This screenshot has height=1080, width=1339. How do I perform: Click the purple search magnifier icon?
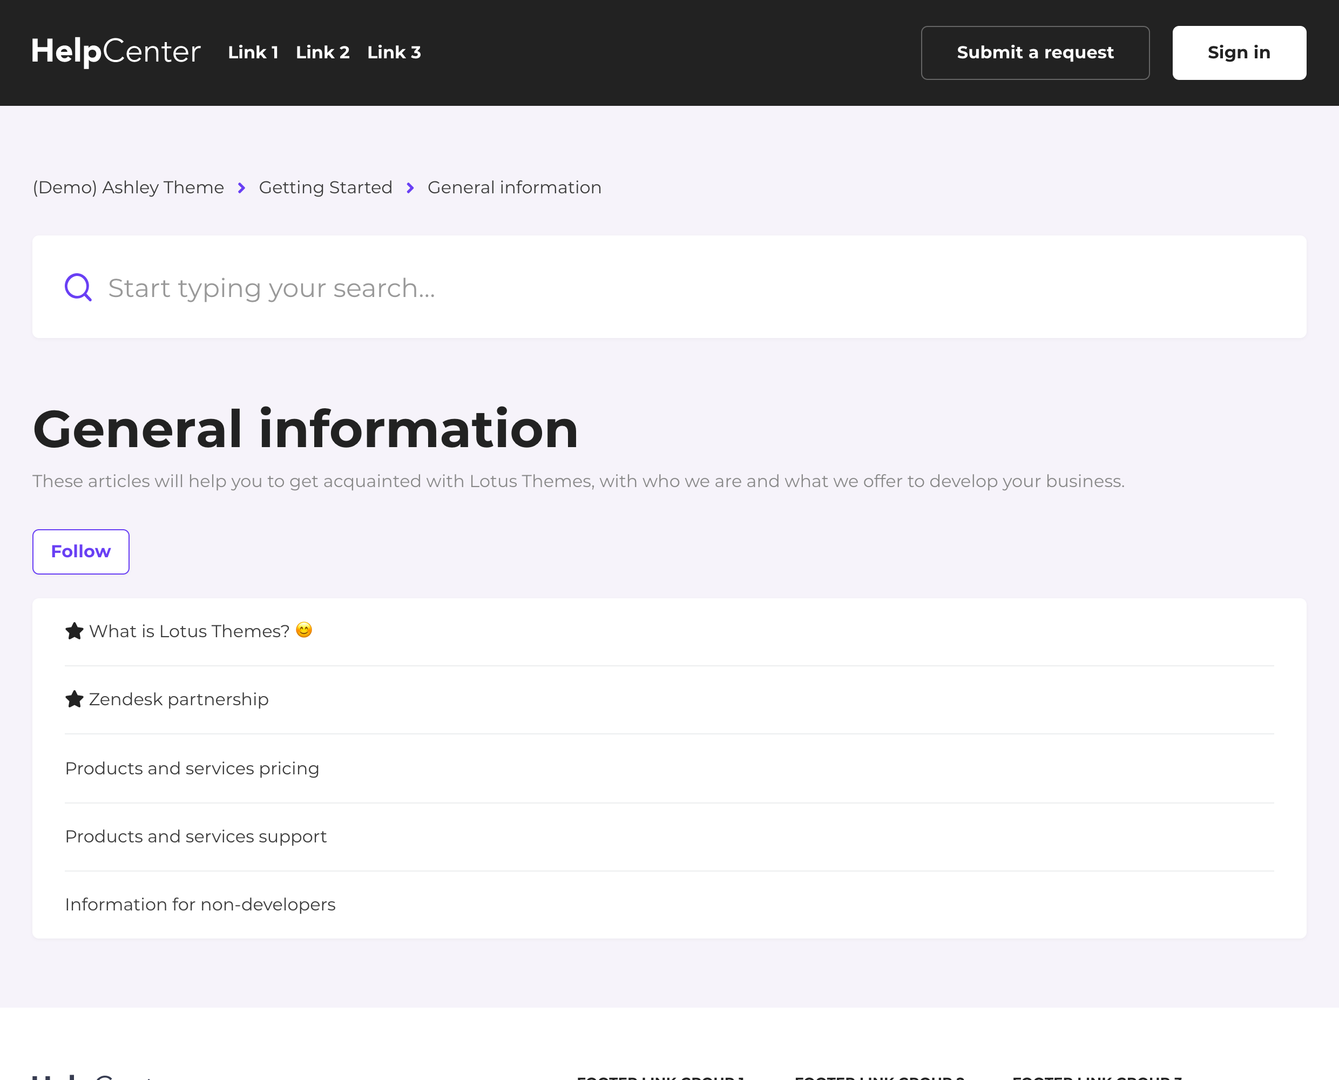(x=78, y=287)
